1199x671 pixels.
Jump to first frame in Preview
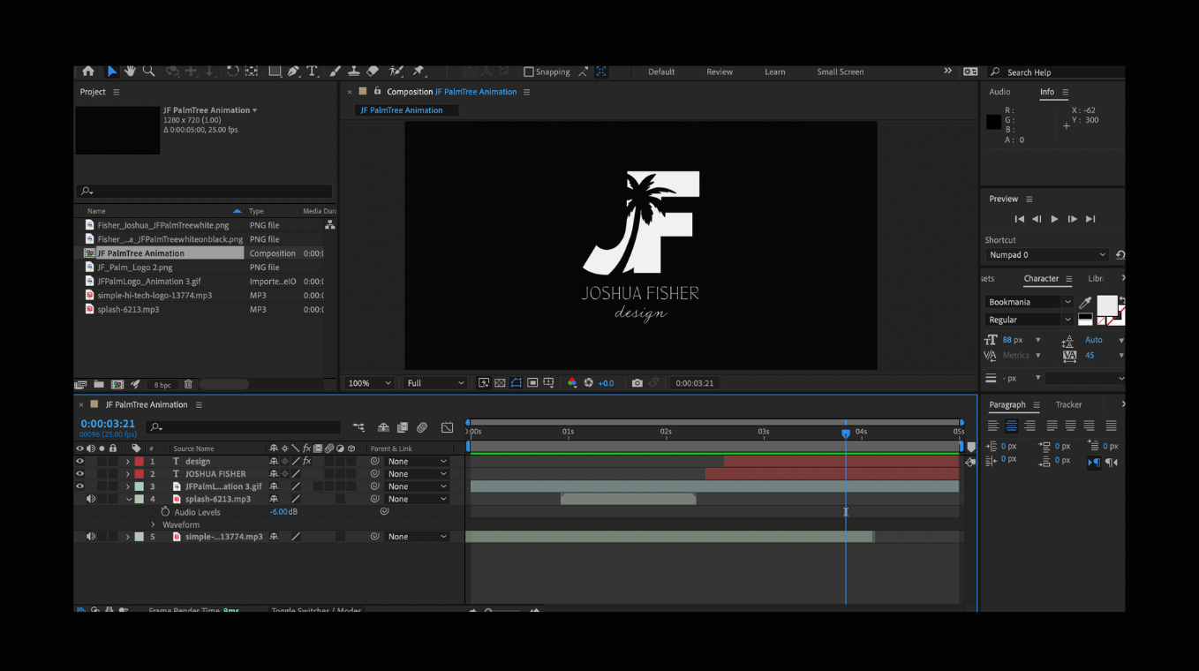point(1019,219)
